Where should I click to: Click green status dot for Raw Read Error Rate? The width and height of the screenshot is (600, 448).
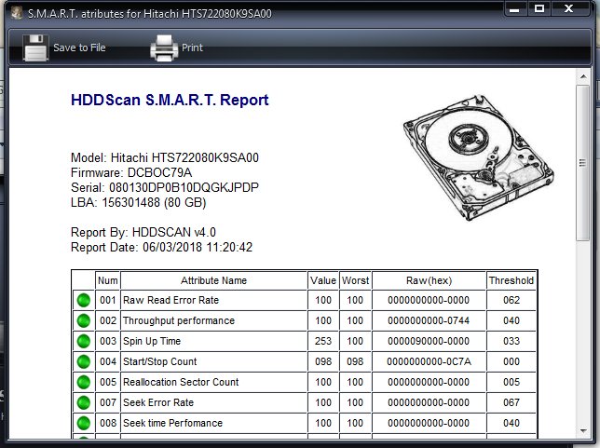tap(84, 300)
